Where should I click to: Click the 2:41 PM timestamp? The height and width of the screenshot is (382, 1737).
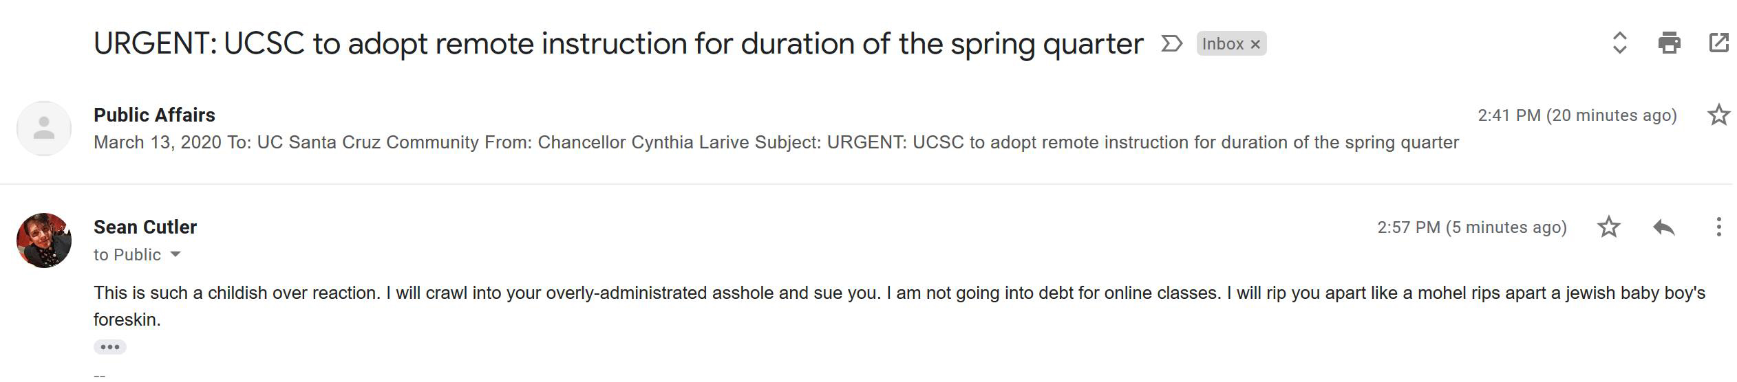[x=1577, y=115]
